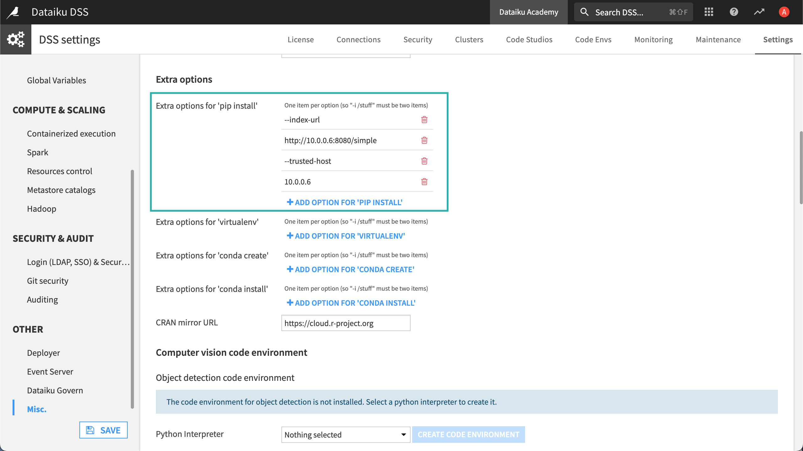Select the Clusters tab
The height and width of the screenshot is (451, 803).
pos(469,39)
